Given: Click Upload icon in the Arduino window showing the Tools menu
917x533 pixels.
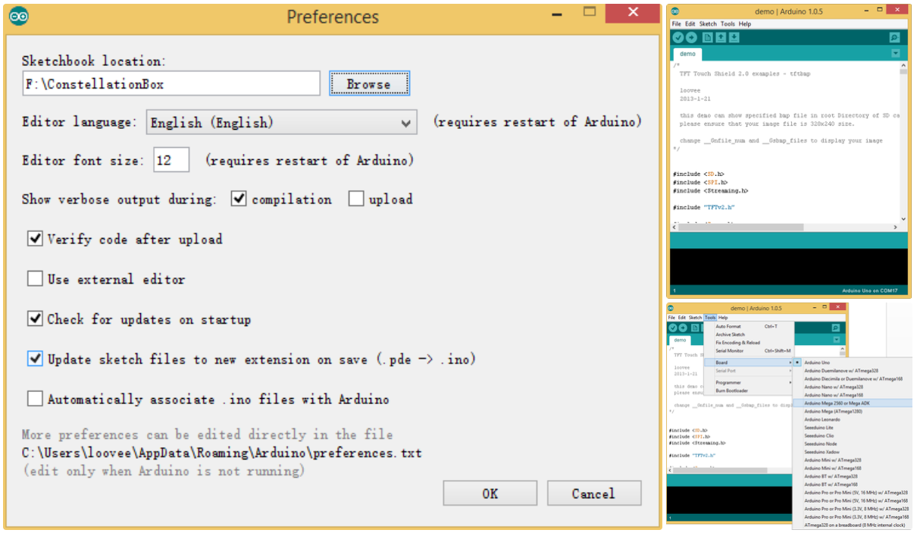Looking at the screenshot, I should tap(683, 328).
